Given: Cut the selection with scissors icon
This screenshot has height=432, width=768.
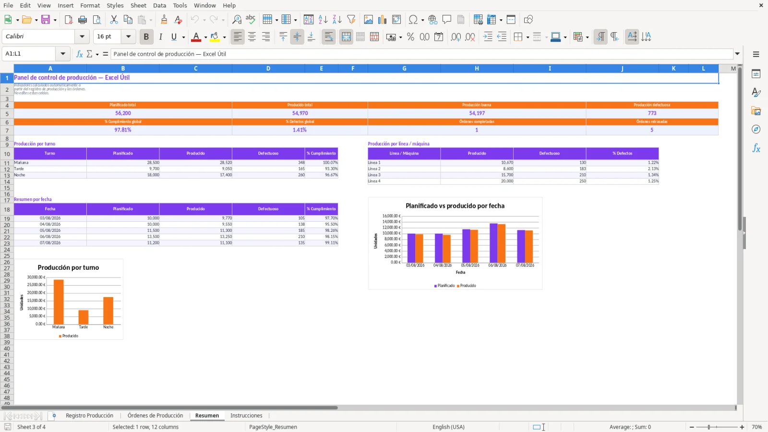Looking at the screenshot, I should coord(114,20).
